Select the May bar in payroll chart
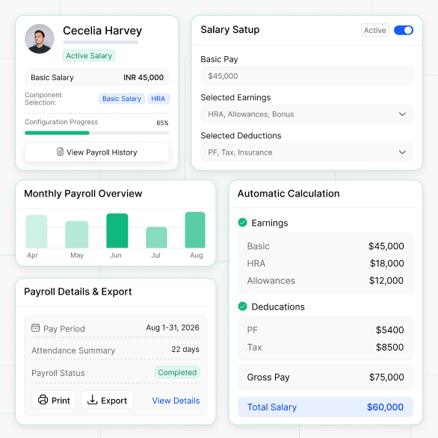 (76, 235)
